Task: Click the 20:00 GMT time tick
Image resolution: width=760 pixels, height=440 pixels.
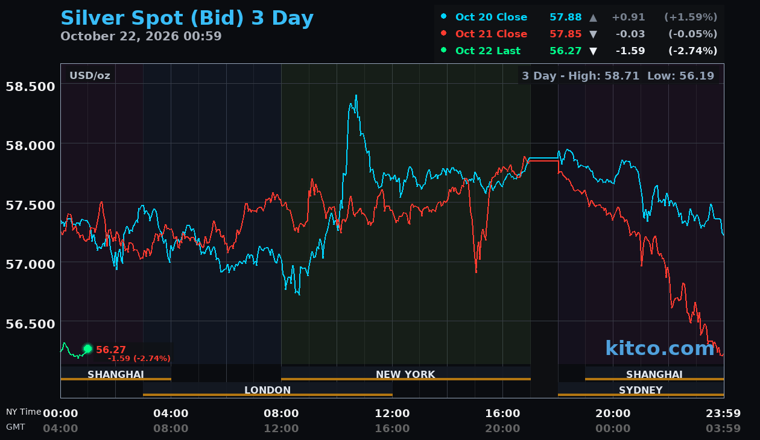Action: tap(502, 429)
